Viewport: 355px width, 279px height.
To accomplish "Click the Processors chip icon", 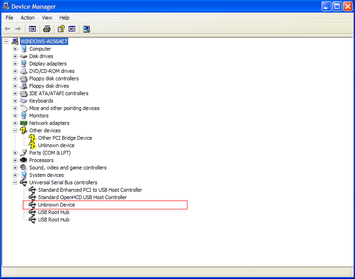I will 24,160.
